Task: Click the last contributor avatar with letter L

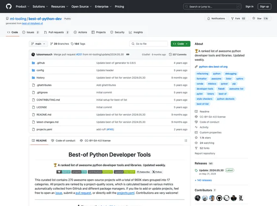Action: (241, 198)
